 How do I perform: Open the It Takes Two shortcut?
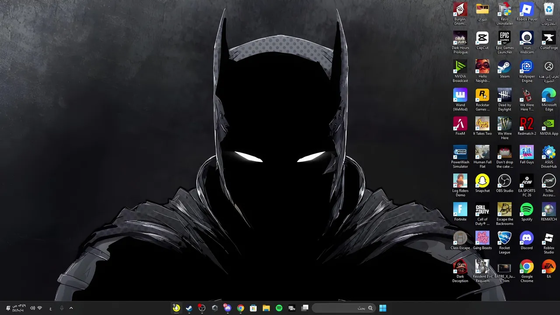[x=482, y=126]
